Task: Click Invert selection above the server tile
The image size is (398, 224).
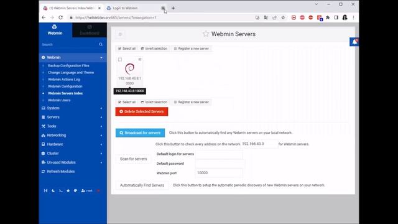Action: (x=154, y=49)
